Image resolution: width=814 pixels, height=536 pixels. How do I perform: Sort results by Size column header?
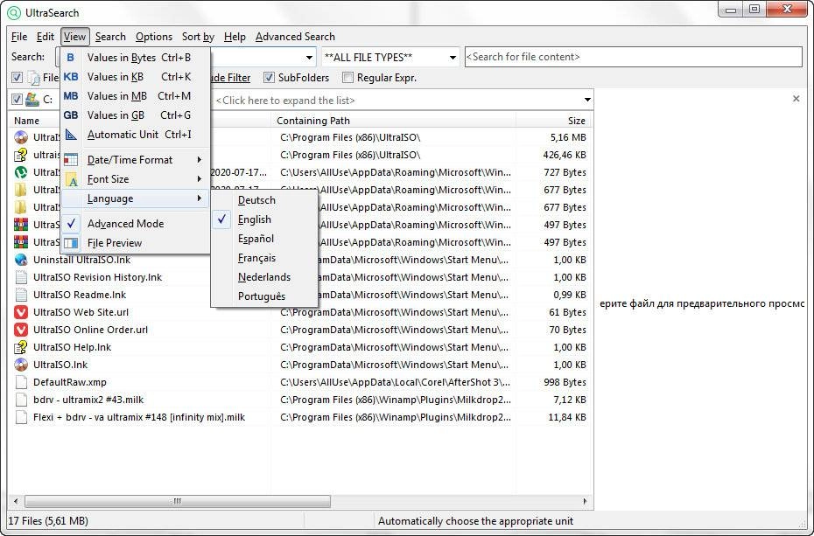(x=553, y=121)
